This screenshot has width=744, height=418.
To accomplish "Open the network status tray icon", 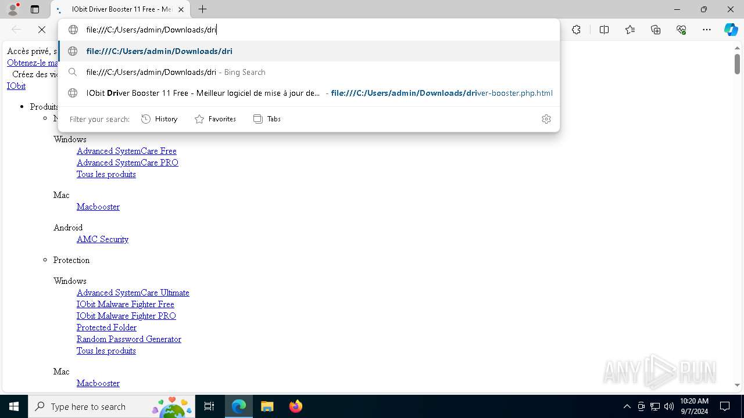I will click(655, 406).
